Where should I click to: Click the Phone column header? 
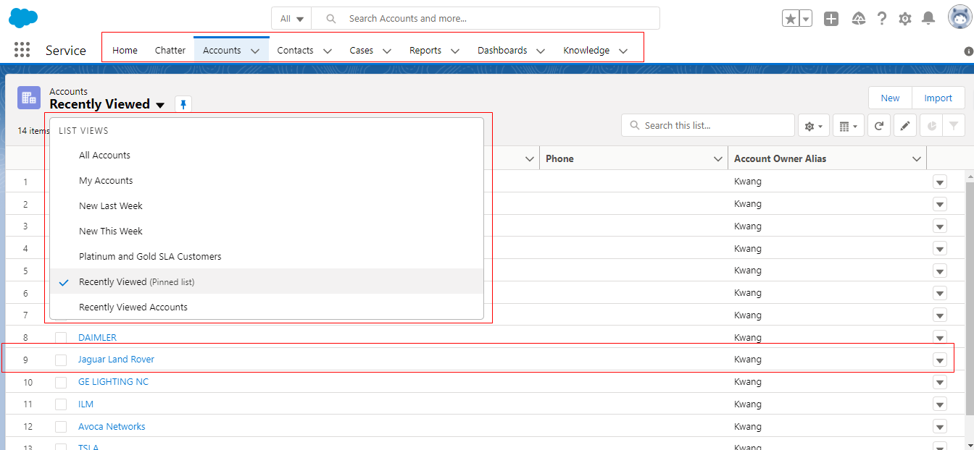click(633, 159)
